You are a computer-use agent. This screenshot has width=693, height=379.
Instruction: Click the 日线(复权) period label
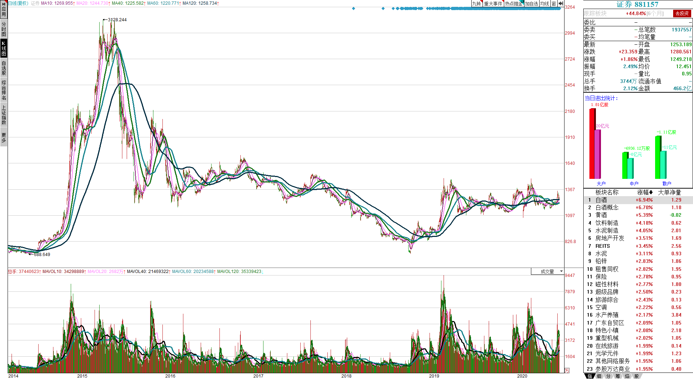[18, 3]
